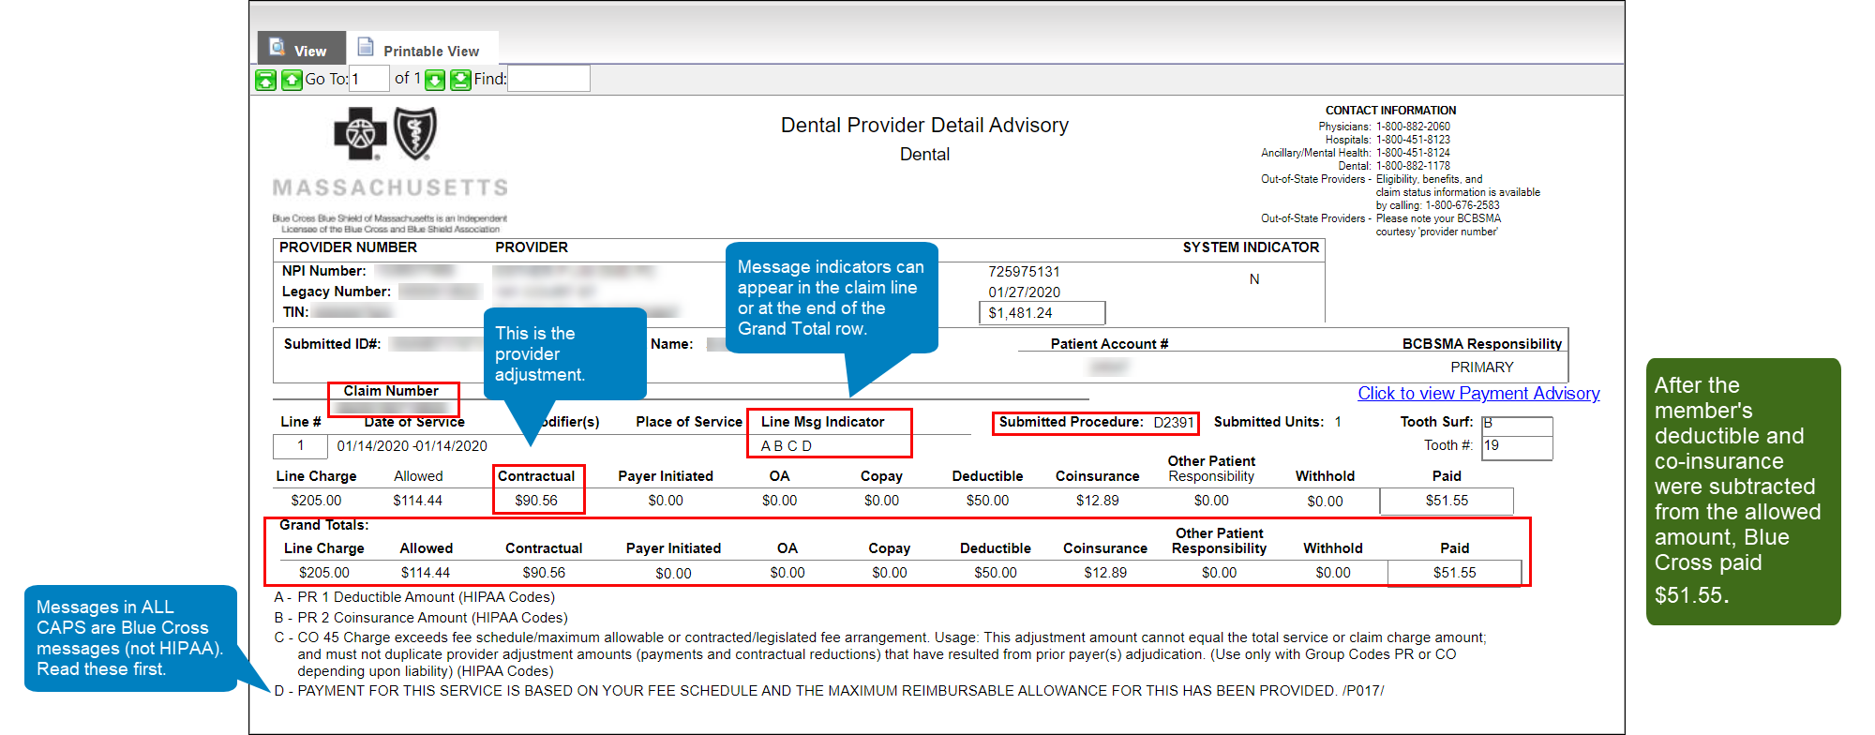Viewport: 1875px width, 735px height.
Task: Click the Claim Number label
Action: [x=391, y=391]
